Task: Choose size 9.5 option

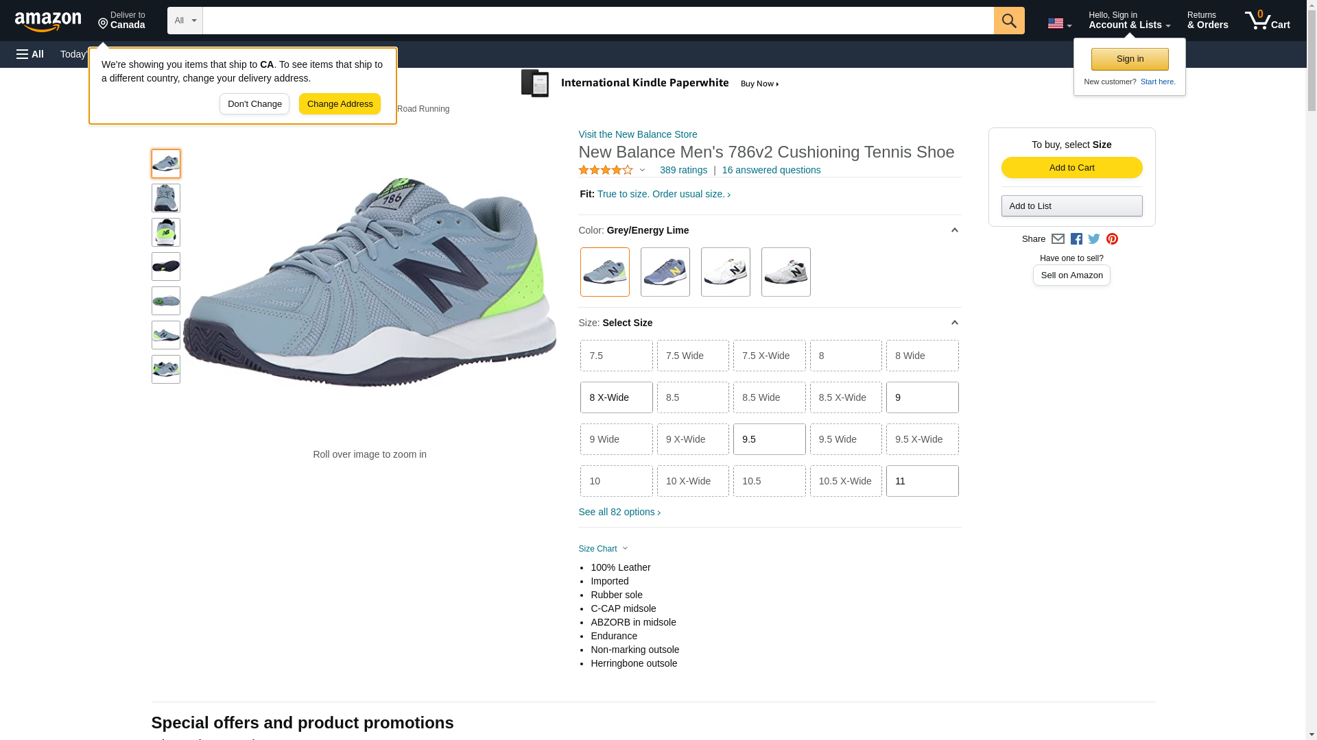Action: (769, 439)
